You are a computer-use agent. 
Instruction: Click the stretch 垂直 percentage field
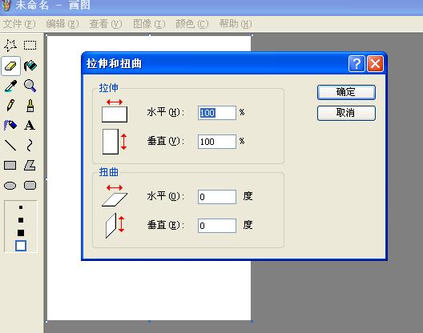tap(217, 142)
